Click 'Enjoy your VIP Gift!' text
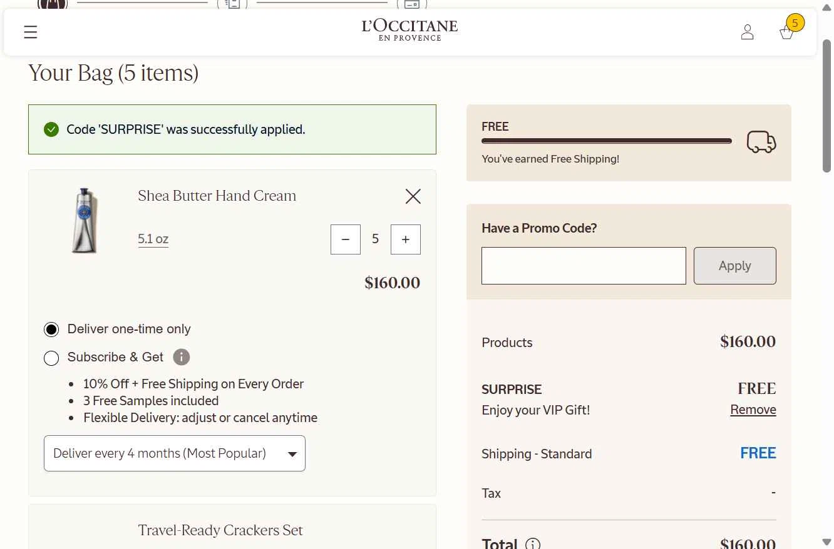This screenshot has width=834, height=549. pyautogui.click(x=536, y=410)
